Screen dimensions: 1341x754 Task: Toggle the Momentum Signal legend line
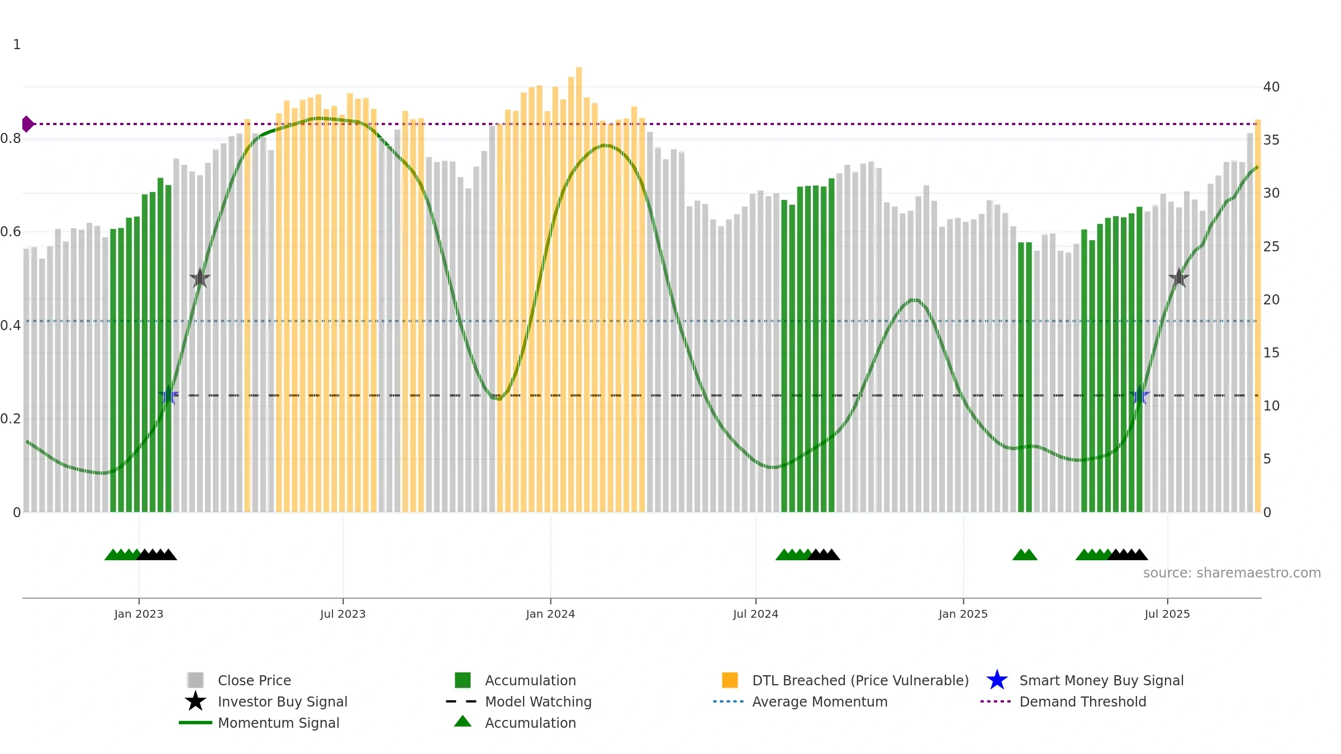(x=196, y=722)
